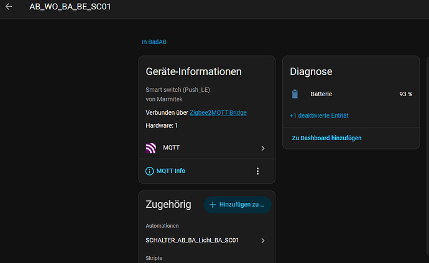Viewport: 429px width, 263px height.
Task: Open the In BadAB area link
Action: point(154,42)
